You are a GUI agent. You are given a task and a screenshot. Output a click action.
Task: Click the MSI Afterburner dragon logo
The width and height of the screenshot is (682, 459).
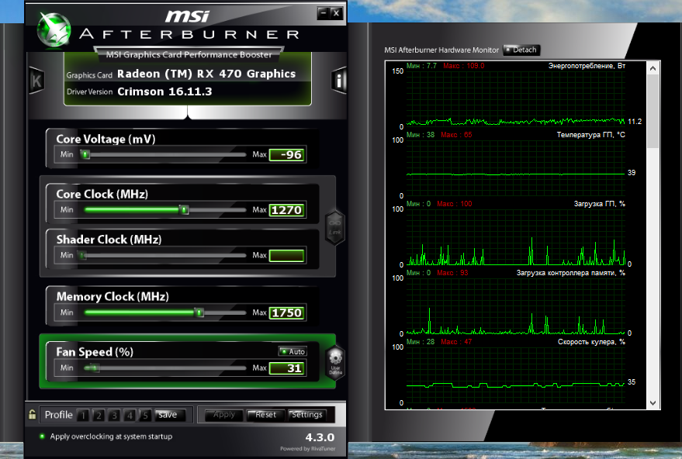click(54, 29)
